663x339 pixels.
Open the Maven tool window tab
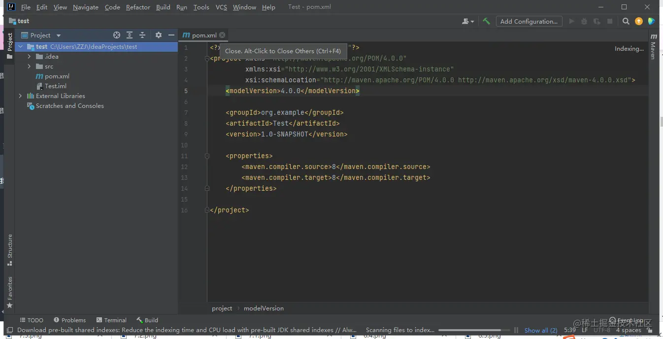click(653, 47)
